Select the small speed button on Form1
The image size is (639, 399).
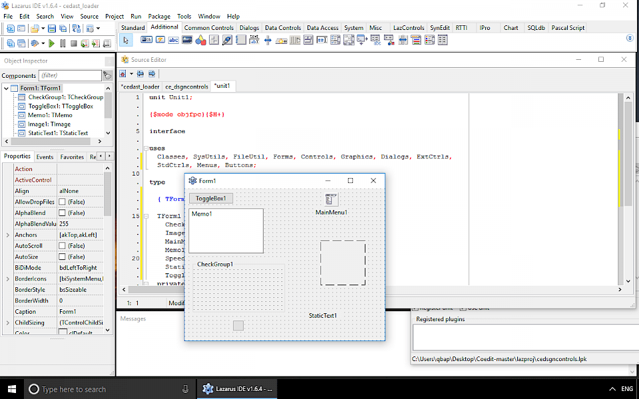coord(238,325)
